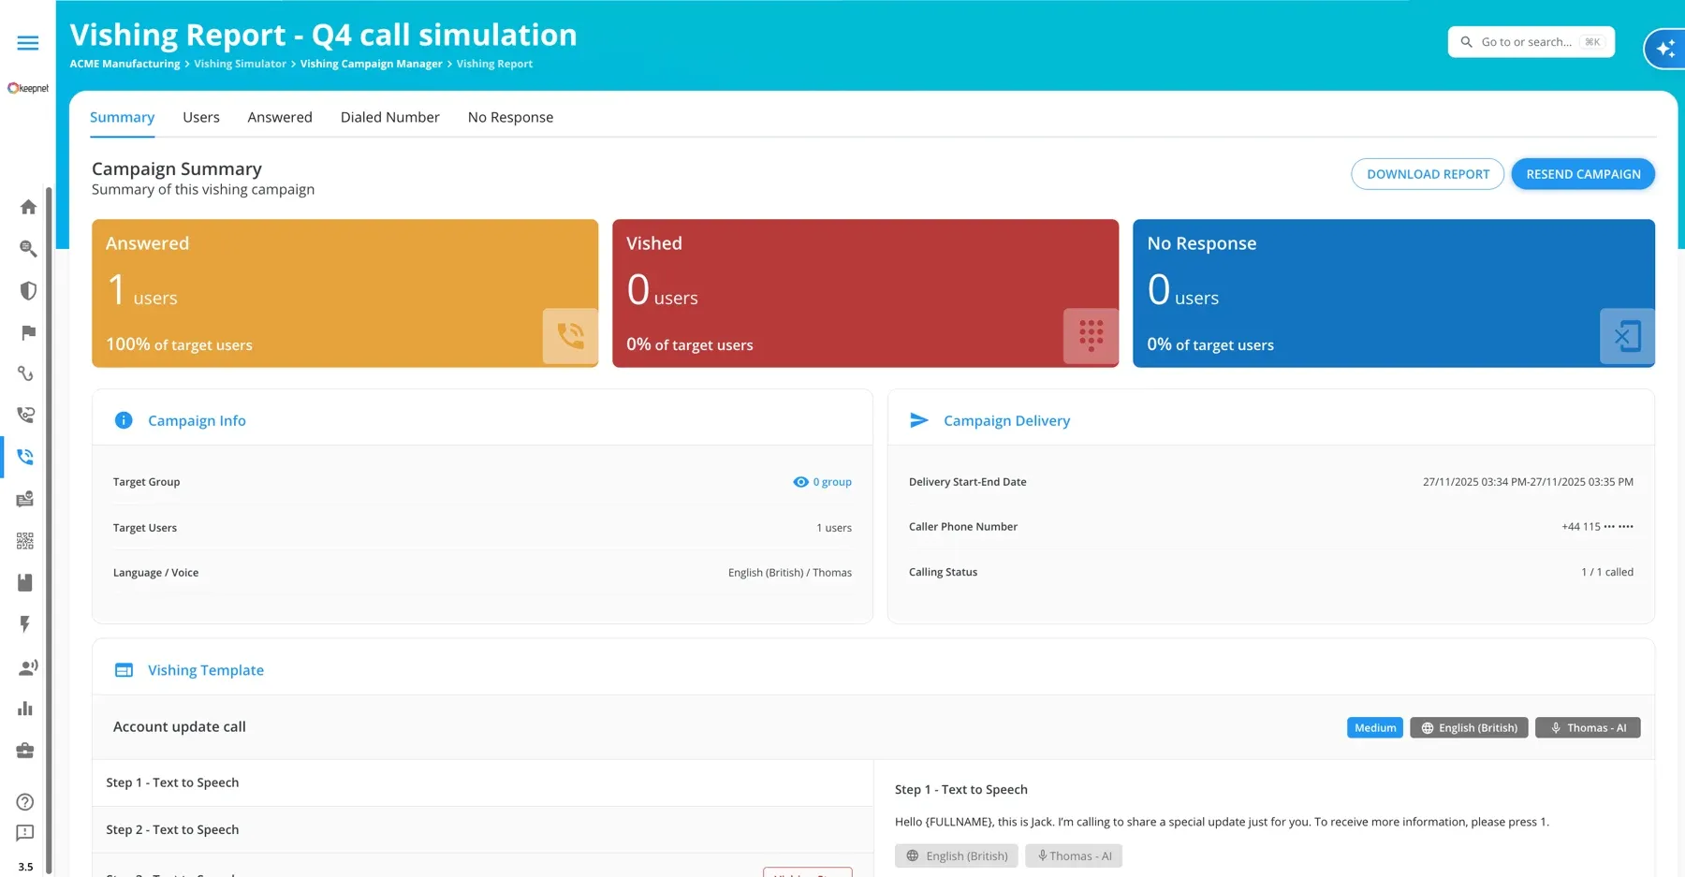Click the Campaign Delivery paper plane icon

[x=919, y=420]
